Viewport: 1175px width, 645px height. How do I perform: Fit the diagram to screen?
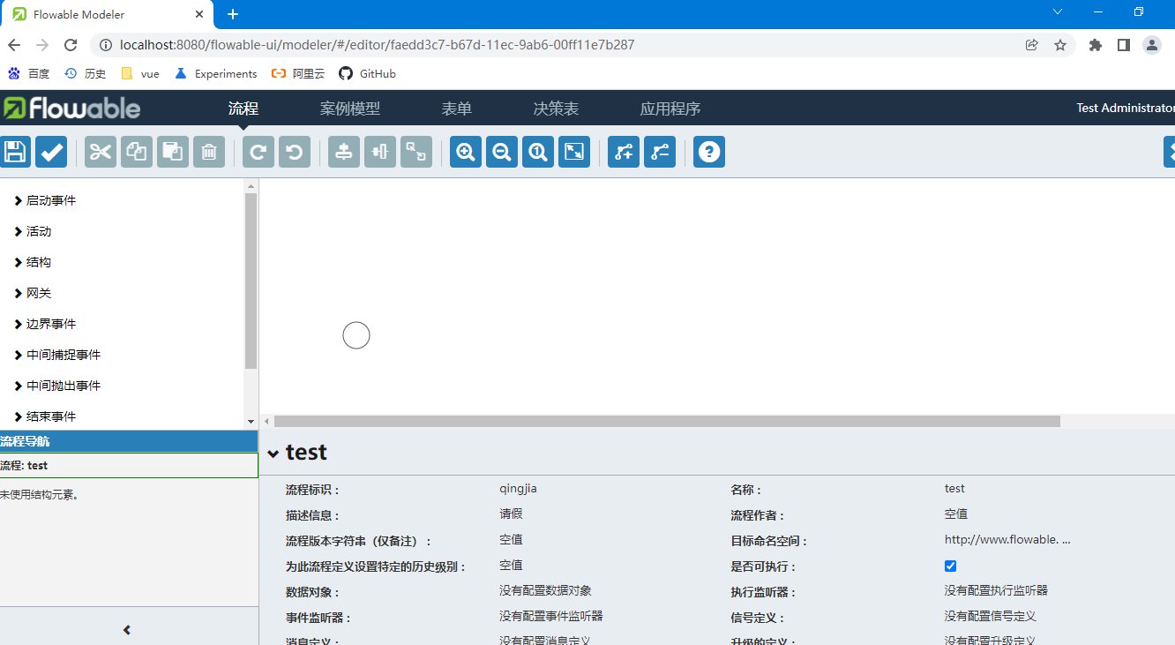574,152
